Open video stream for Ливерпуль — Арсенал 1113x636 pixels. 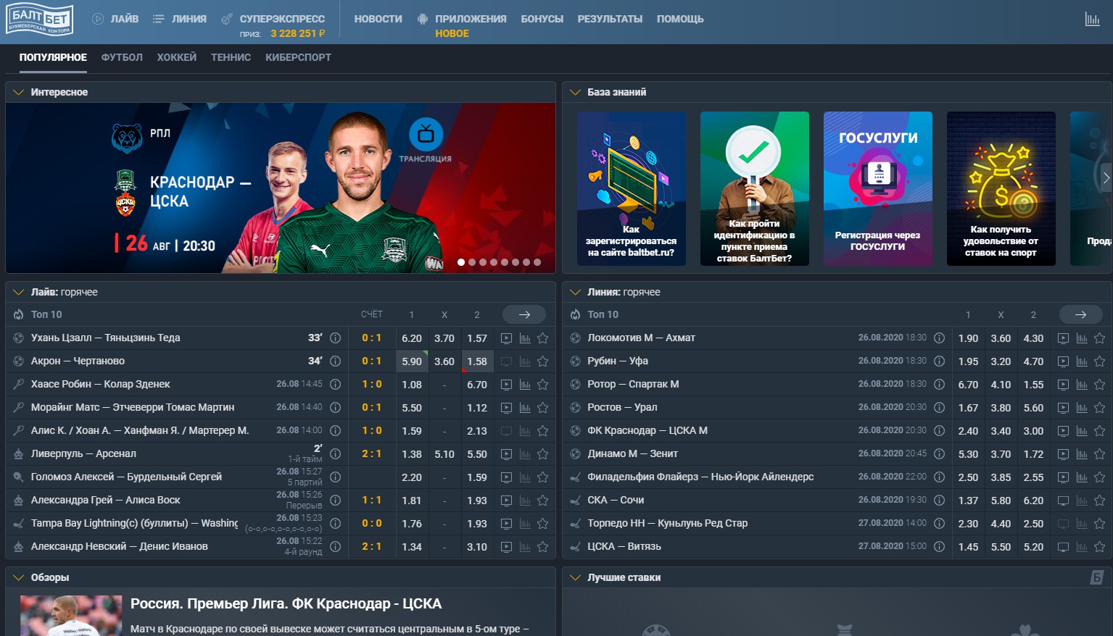pyautogui.click(x=506, y=454)
